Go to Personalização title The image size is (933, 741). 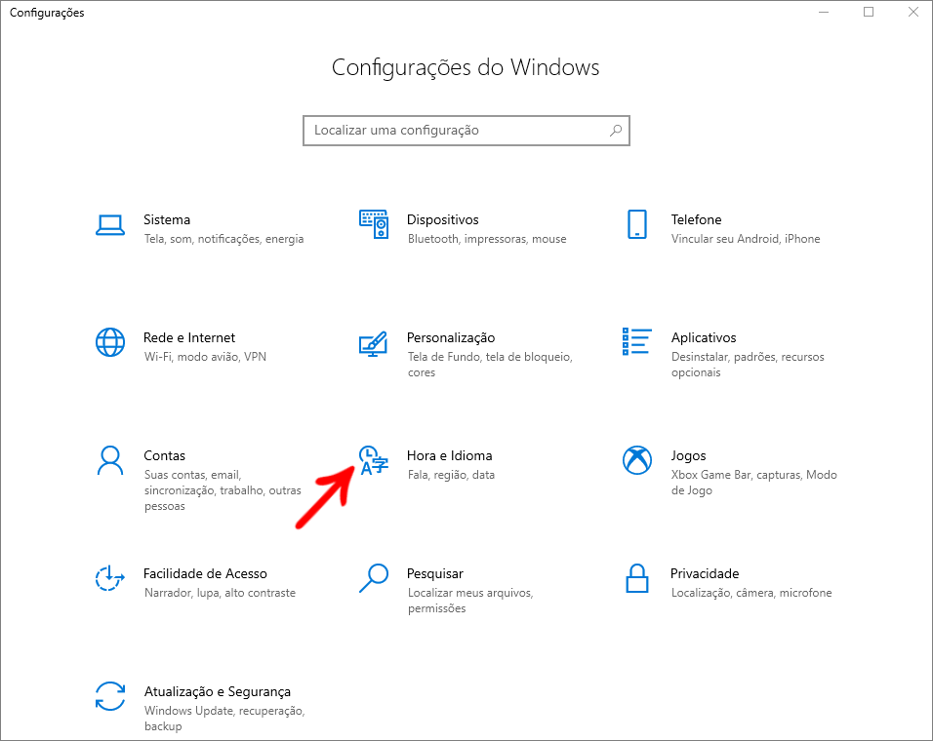coord(451,337)
